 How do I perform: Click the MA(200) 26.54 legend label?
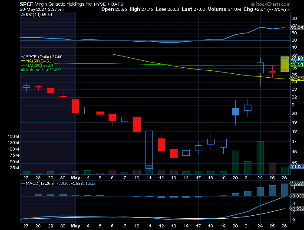(40, 65)
